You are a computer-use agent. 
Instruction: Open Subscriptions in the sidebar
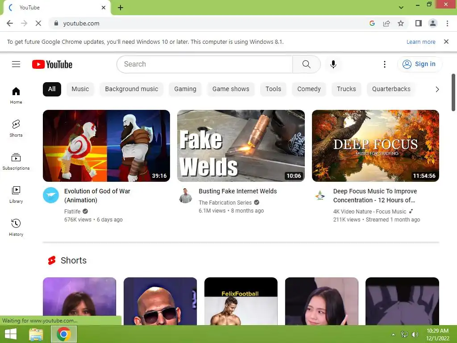[16, 162]
